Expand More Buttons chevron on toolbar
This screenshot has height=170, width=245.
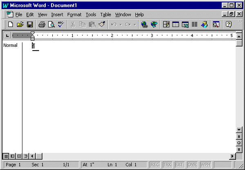[240, 22]
